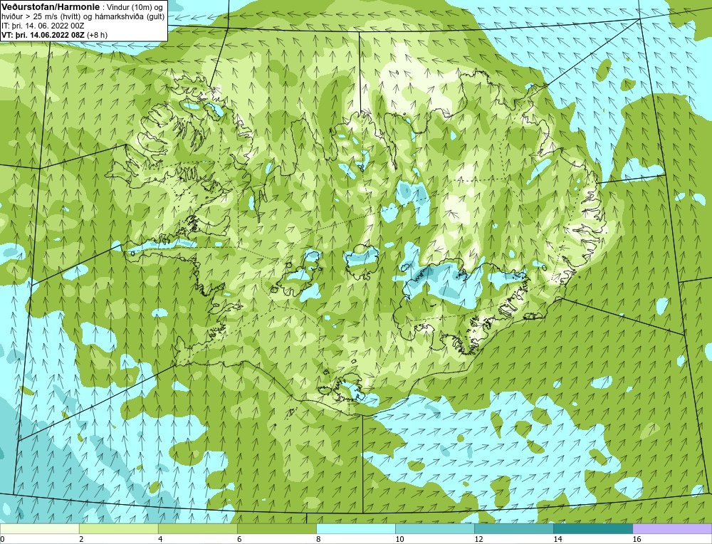The image size is (712, 544).
Task: Click the IT: þri. 14. 06. 2022 00Z line
Action: (x=43, y=26)
